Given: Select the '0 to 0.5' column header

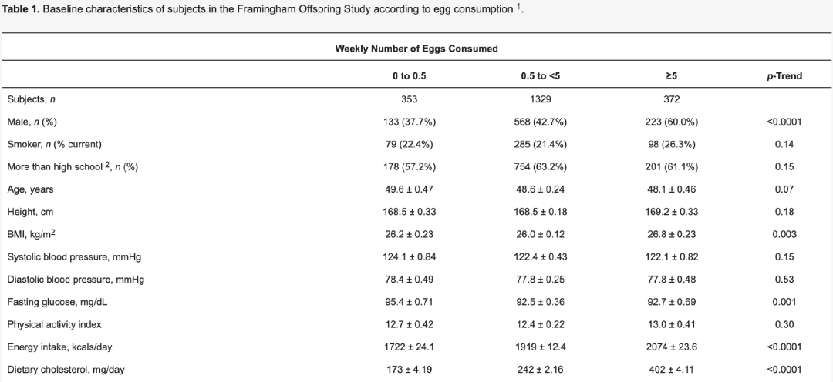Looking at the screenshot, I should pos(409,76).
